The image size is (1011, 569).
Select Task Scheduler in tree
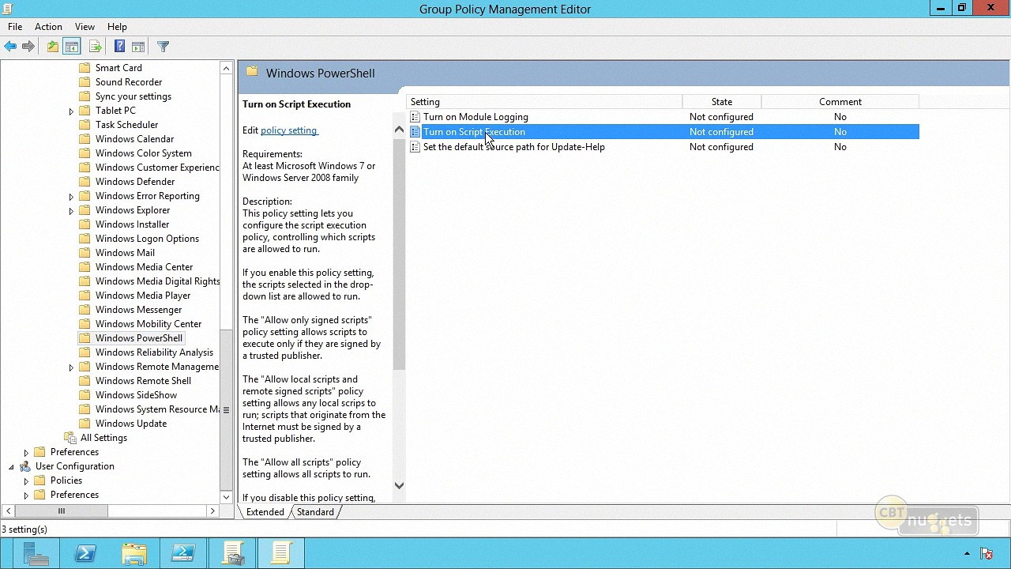(x=126, y=125)
